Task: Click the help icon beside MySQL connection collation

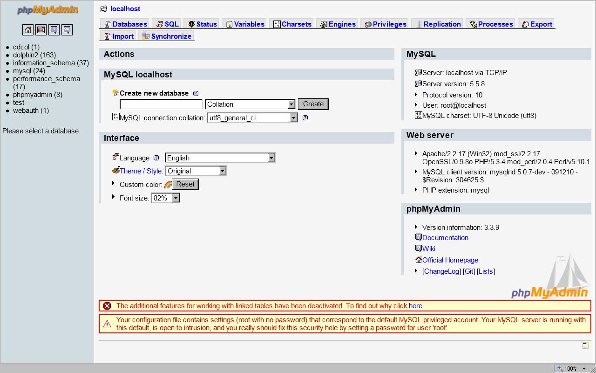Action: (x=305, y=118)
